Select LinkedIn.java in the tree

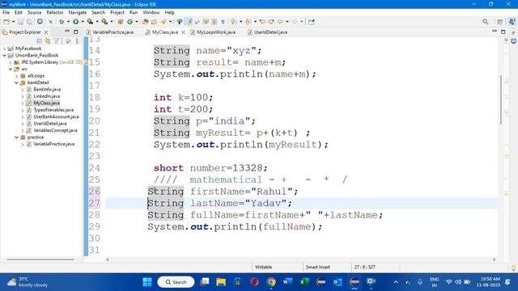tap(47, 96)
